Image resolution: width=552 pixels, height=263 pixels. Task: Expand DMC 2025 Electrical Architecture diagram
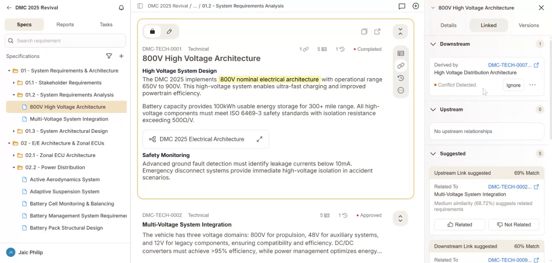tap(259, 139)
